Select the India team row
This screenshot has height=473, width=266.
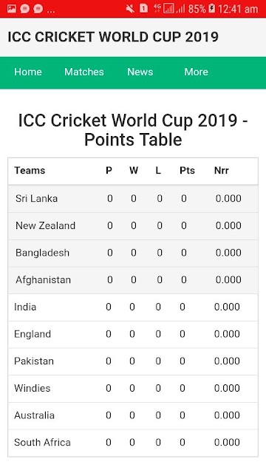[x=133, y=307]
